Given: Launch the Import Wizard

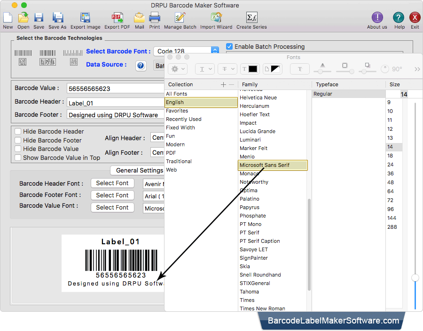Looking at the screenshot, I should (x=216, y=18).
